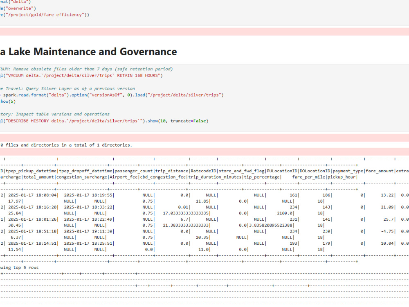Click the DOLocationID value 179

(326, 243)
